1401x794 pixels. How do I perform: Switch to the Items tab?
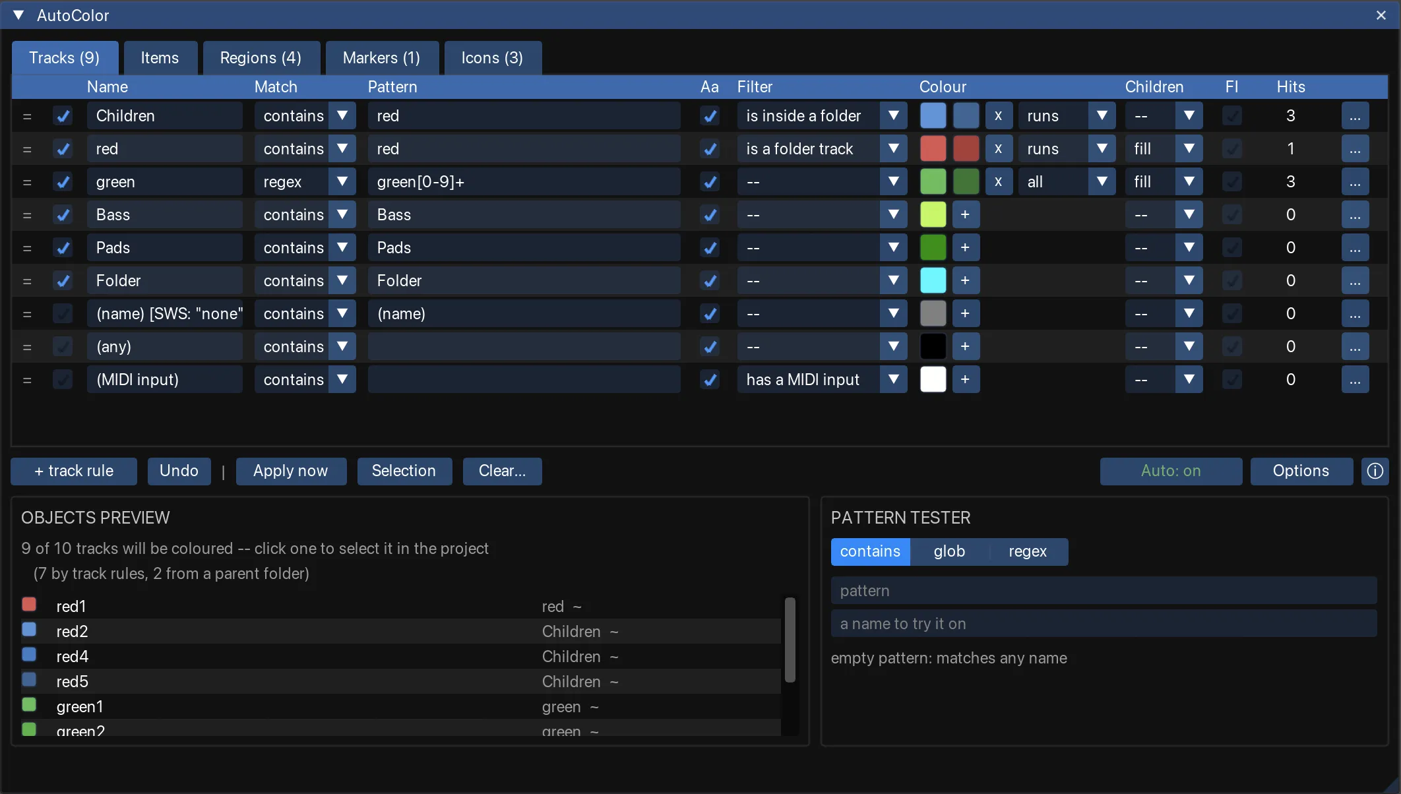click(160, 58)
